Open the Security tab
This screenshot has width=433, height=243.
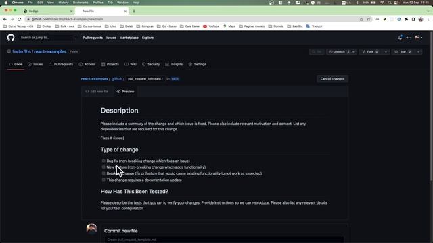click(151, 65)
